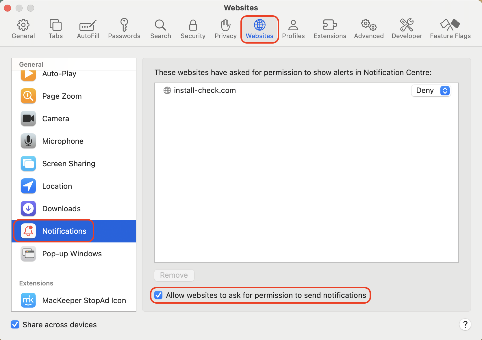Switch to the Privacy tab
482x340 pixels.
(x=225, y=28)
